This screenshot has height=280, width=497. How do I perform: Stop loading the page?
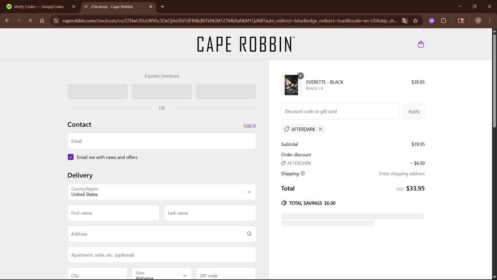coord(30,21)
